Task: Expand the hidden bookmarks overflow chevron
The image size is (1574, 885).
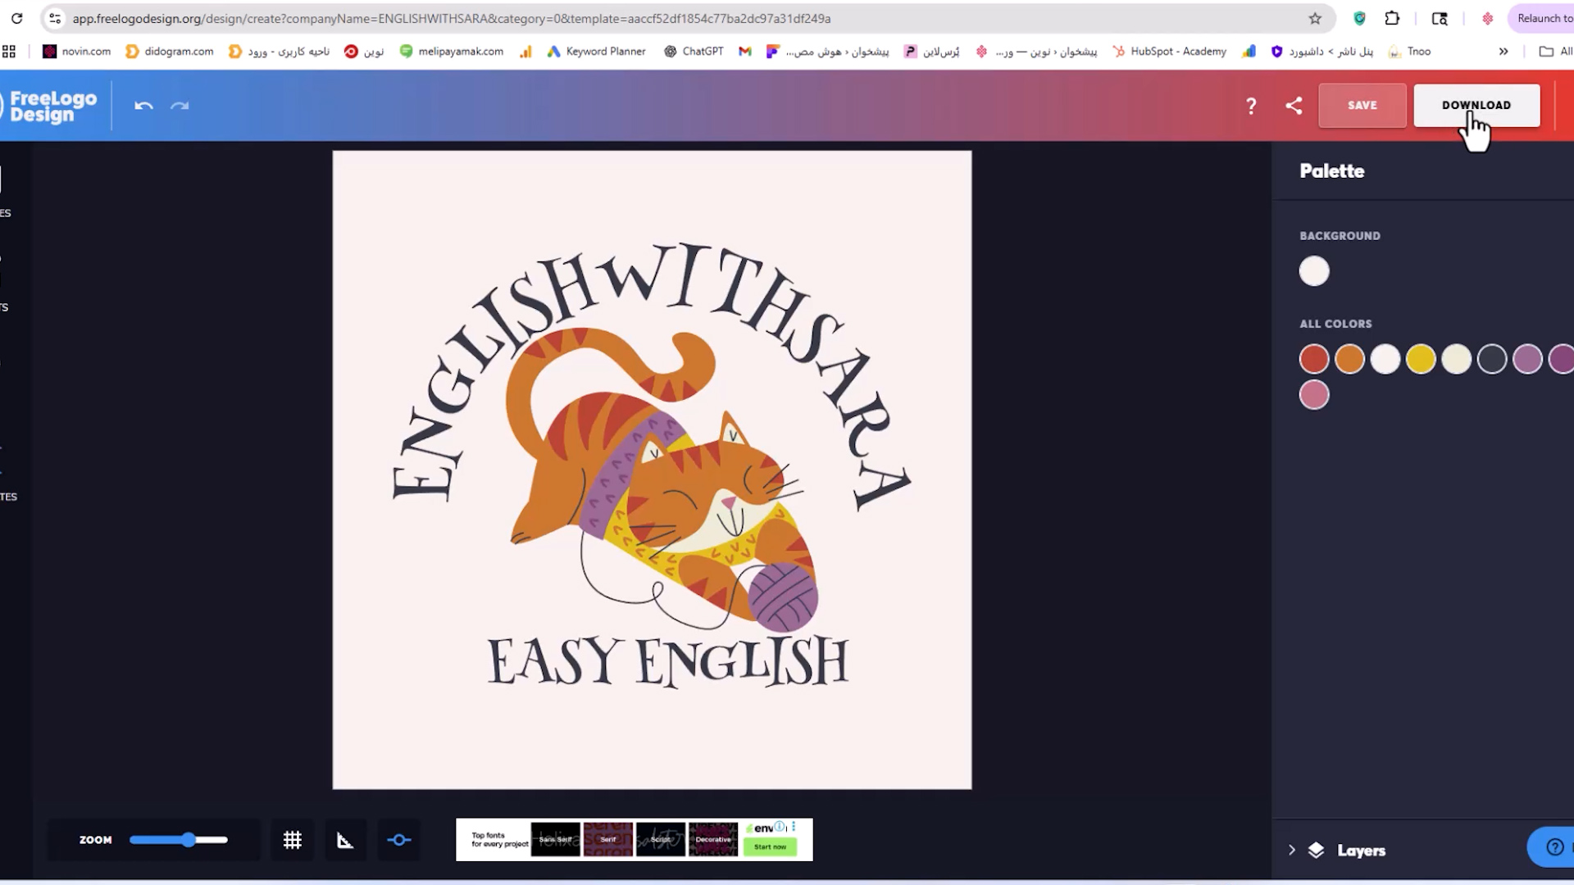Action: click(1503, 51)
